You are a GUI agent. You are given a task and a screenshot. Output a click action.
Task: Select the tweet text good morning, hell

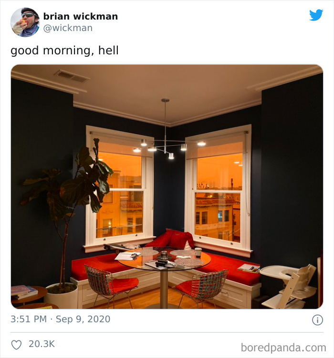pos(64,51)
